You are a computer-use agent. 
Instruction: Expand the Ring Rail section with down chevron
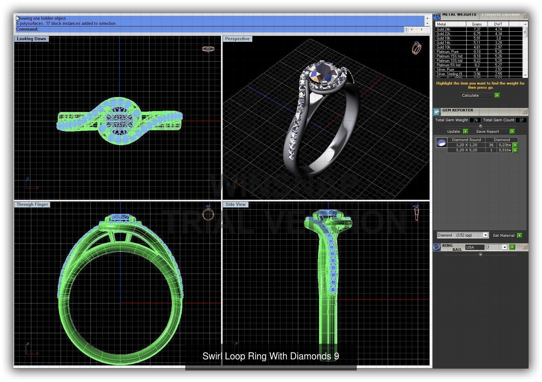tap(480, 255)
